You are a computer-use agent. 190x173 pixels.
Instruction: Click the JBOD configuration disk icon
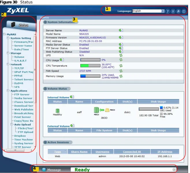(96, 110)
